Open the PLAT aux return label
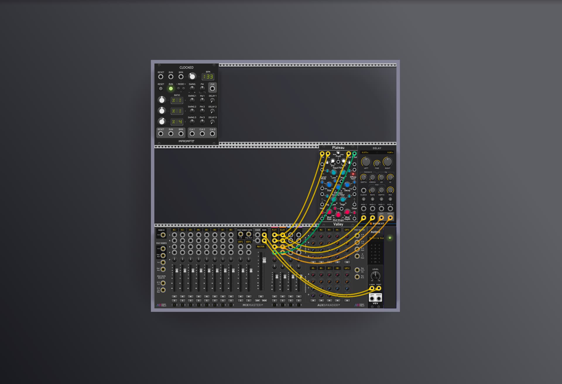Screen dimensions: 562x384 point(274,230)
